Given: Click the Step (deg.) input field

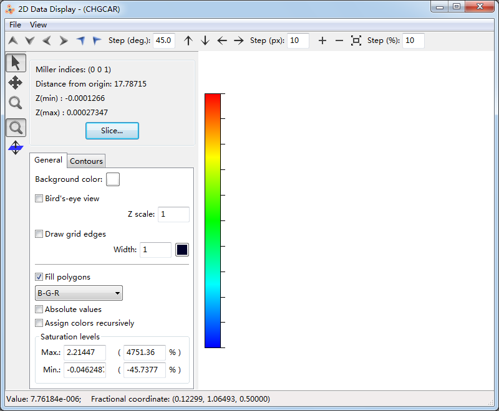Looking at the screenshot, I should (164, 40).
